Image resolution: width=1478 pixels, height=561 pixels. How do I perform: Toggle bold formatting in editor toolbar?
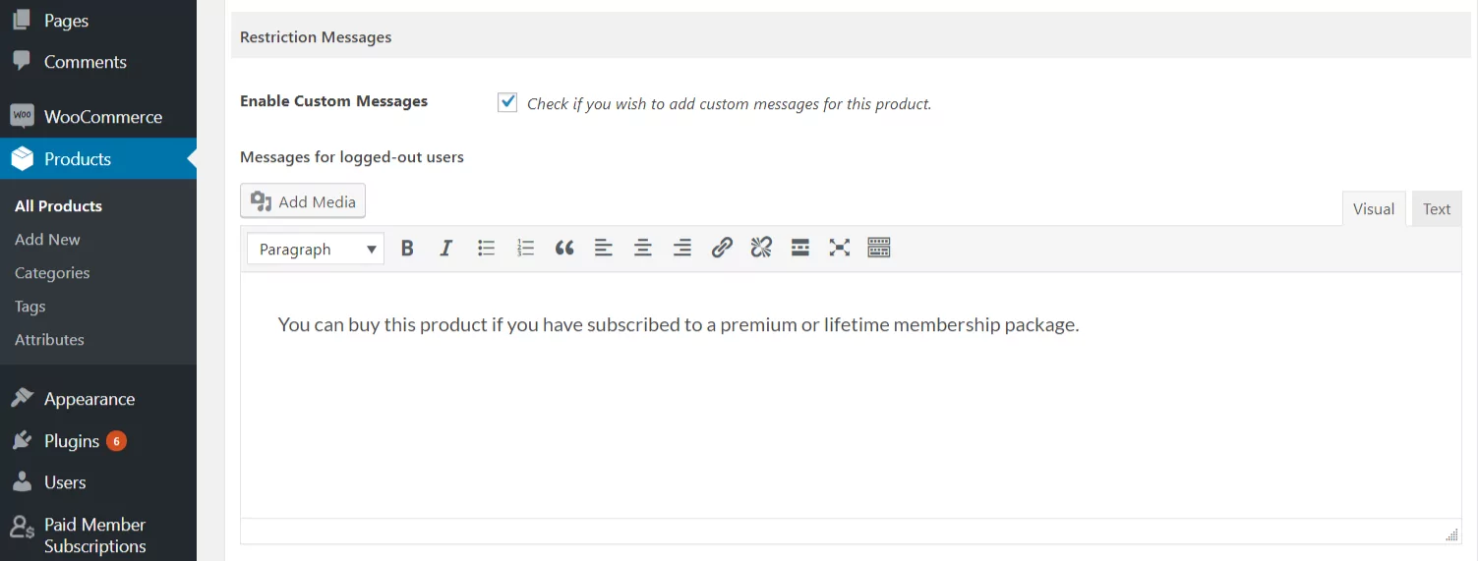[x=407, y=249]
